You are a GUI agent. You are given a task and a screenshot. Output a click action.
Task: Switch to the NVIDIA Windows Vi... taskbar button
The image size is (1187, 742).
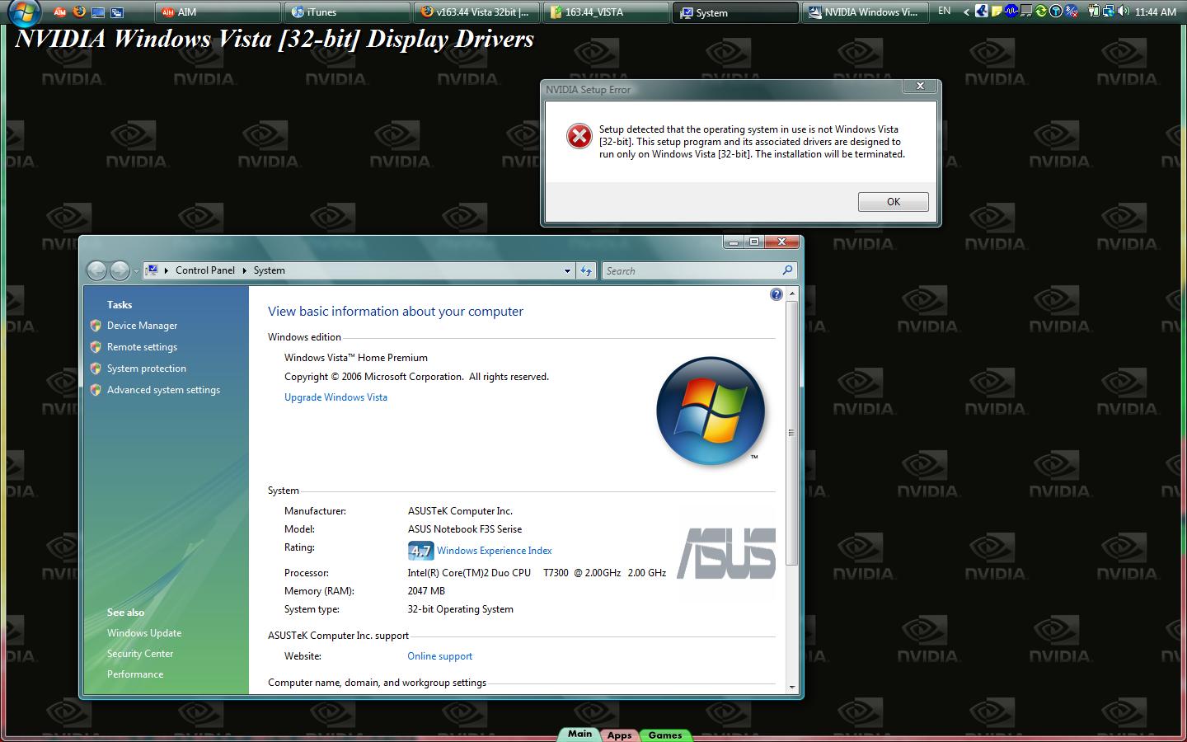coord(866,12)
